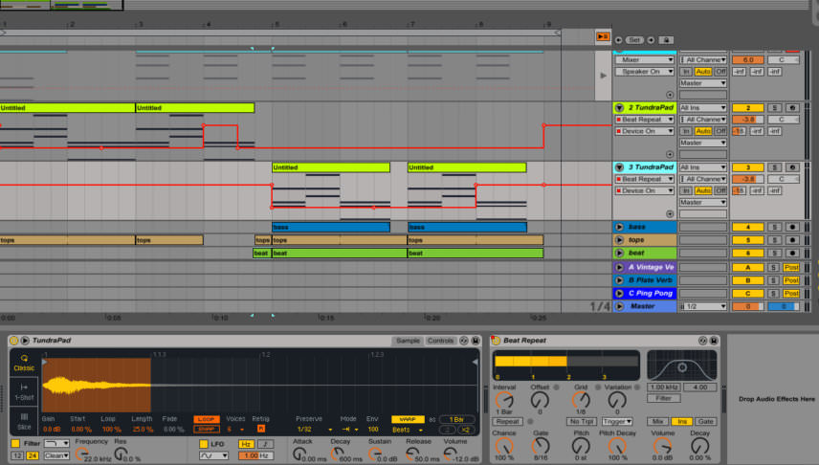This screenshot has width=819, height=465.
Task: Click the lock envelopes padlock icon
Action: (x=666, y=40)
